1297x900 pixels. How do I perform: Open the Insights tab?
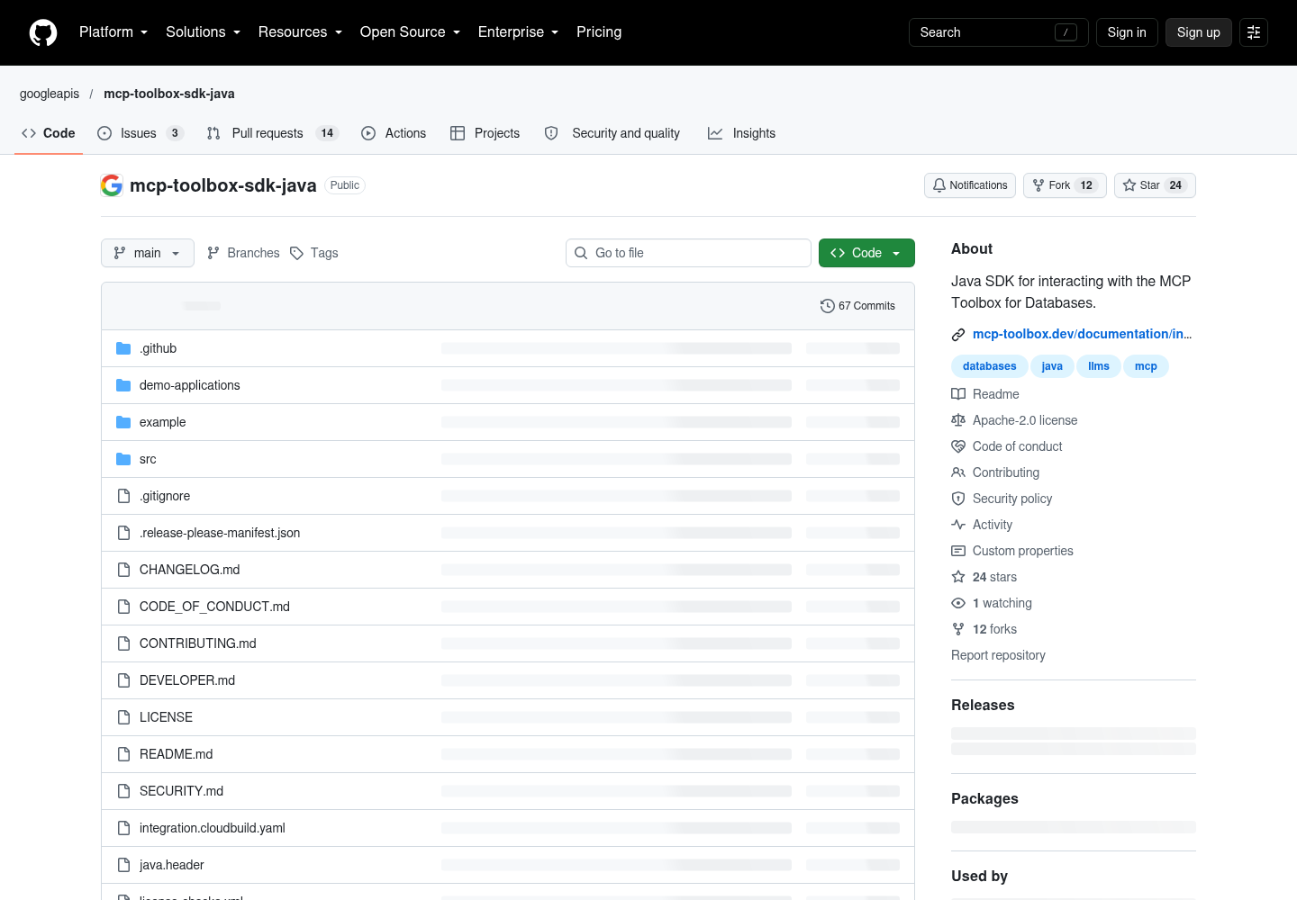[x=741, y=133]
